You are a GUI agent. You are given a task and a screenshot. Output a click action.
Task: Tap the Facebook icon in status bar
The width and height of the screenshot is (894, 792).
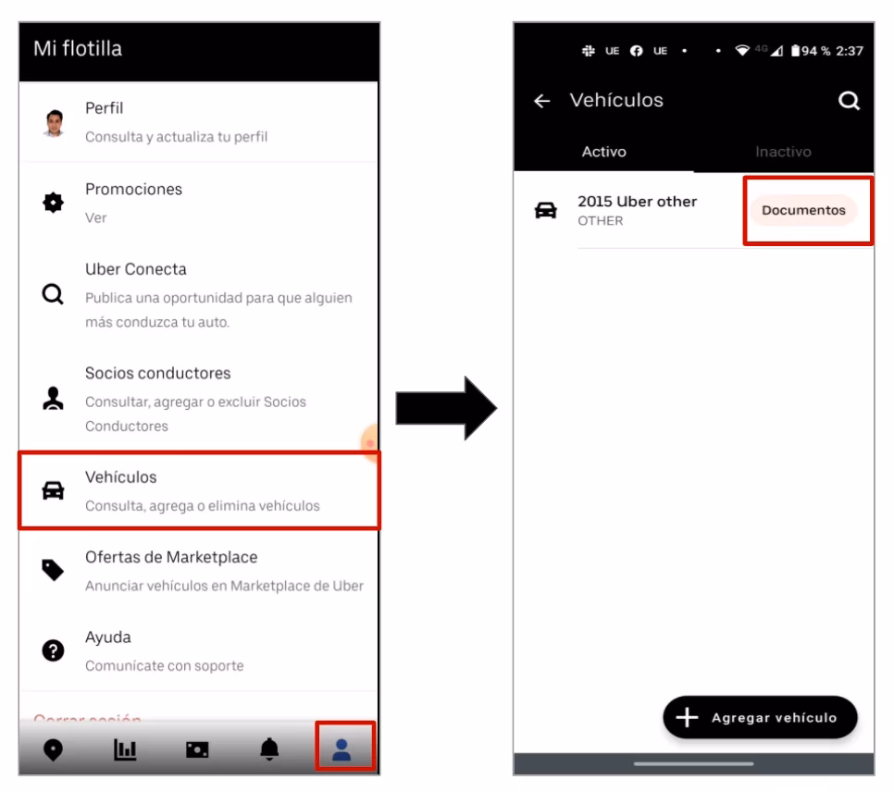637,51
